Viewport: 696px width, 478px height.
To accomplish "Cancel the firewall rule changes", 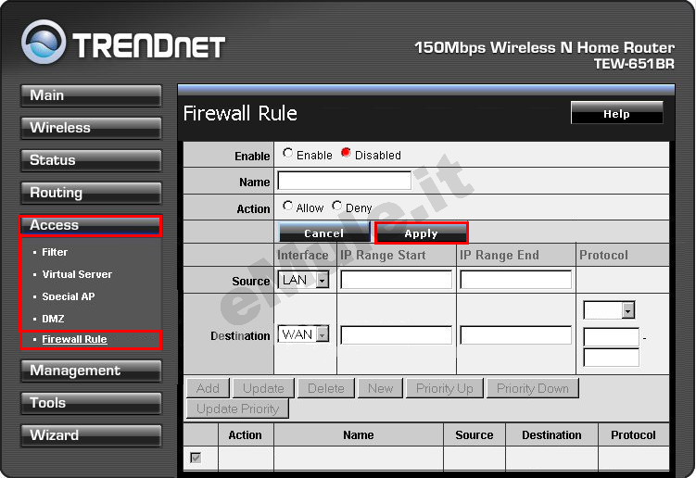I will [x=324, y=233].
